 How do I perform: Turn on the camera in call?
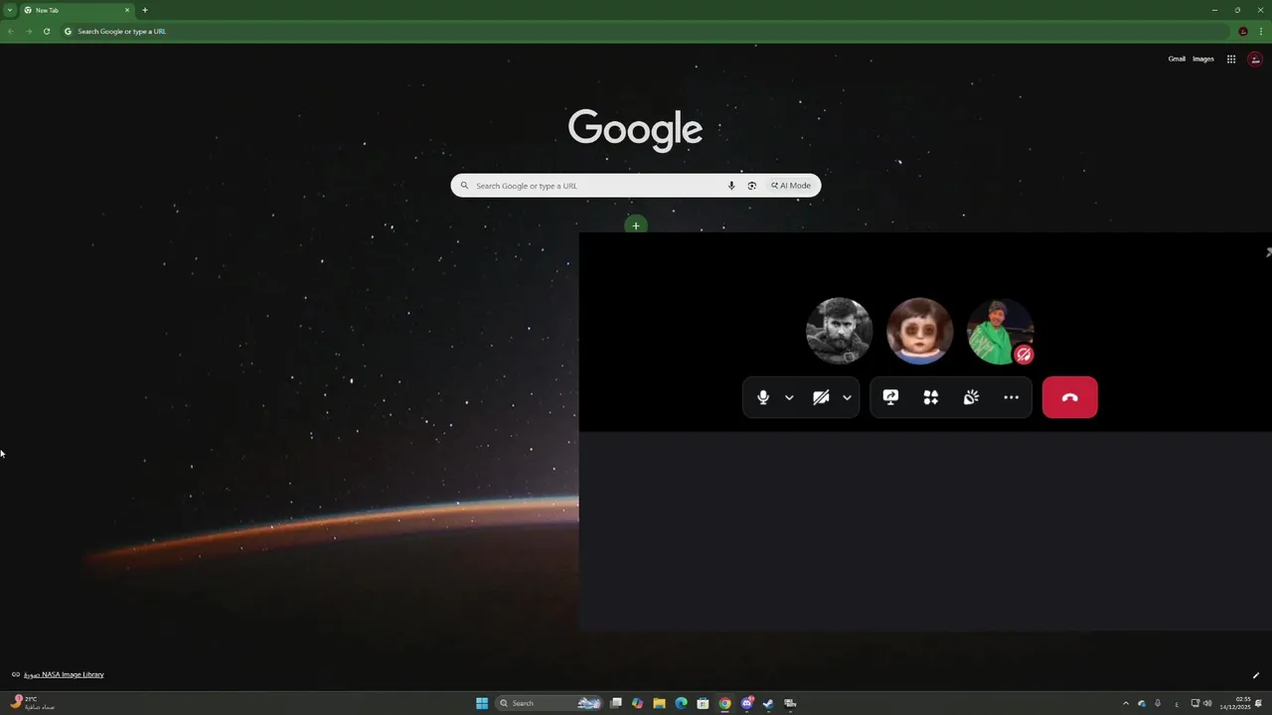(821, 397)
